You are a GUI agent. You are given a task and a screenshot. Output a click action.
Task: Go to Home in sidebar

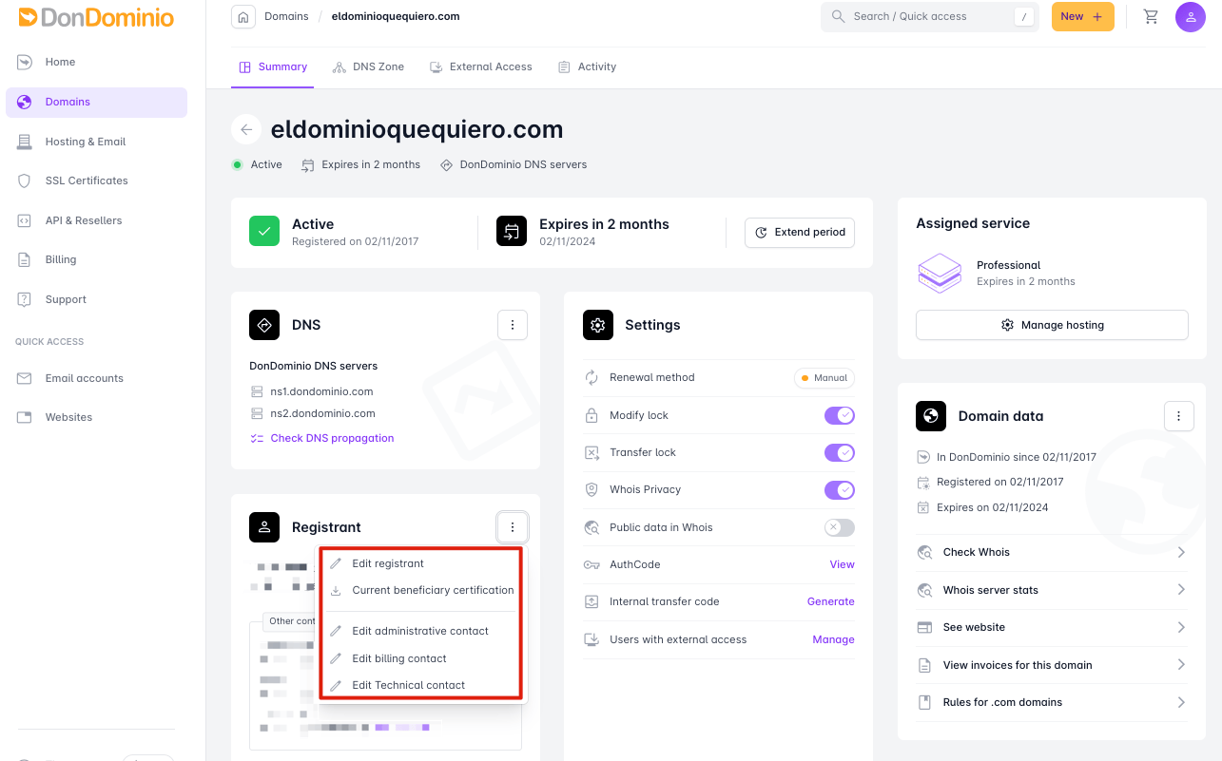(96, 62)
